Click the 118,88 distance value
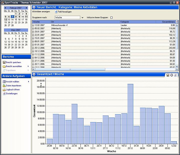 pos(172,28)
